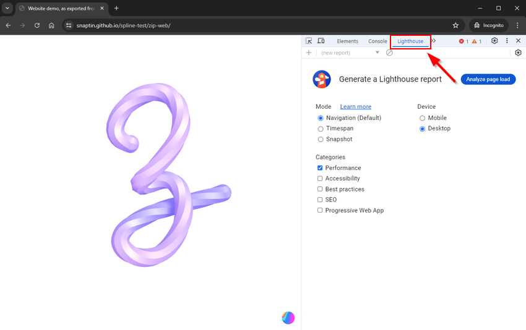Click the Spline logo badge

pos(288,318)
